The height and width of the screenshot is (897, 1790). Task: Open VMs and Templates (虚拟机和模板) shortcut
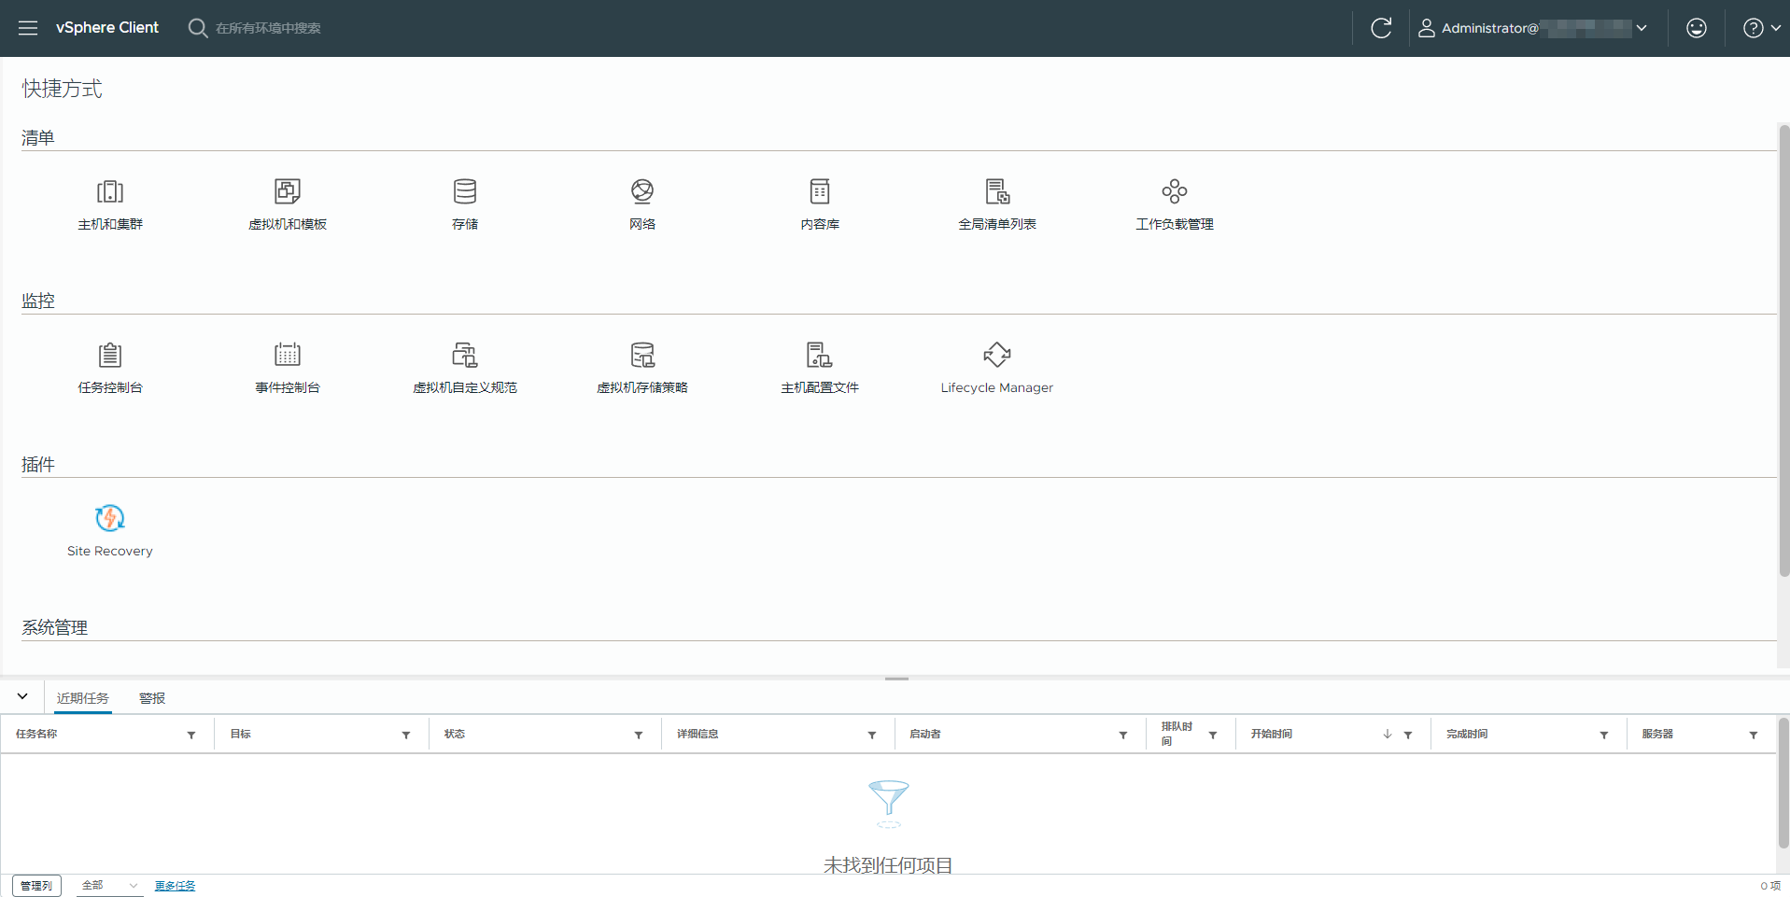click(288, 204)
